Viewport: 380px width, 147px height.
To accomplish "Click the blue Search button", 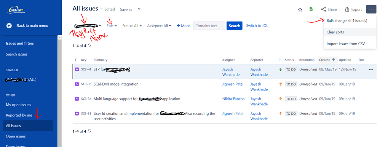I will (234, 26).
